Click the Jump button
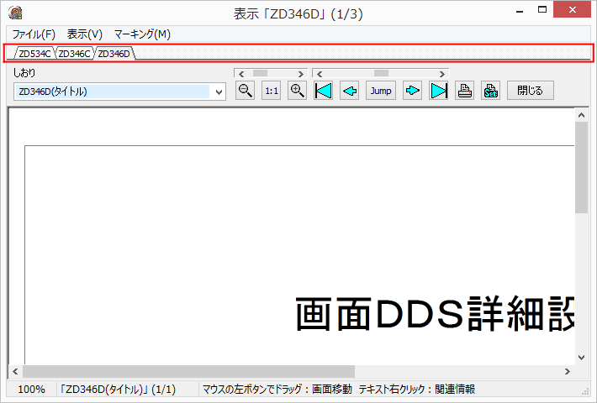The width and height of the screenshot is (597, 403). click(x=381, y=91)
